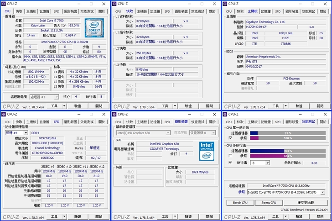The width and height of the screenshot is (332, 221).
Task: Click the 關閉 button in the 圖形裝置 window
Action: [209, 216]
